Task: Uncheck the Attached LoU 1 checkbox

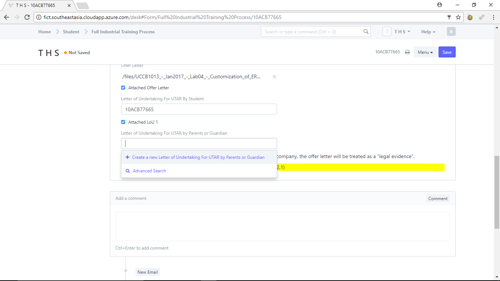Action: coord(123,122)
